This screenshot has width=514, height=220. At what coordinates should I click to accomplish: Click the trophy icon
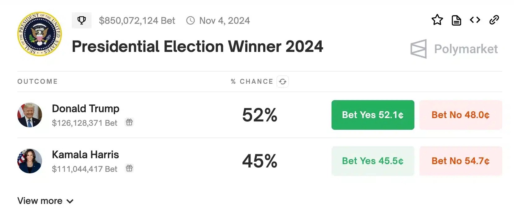(x=82, y=20)
